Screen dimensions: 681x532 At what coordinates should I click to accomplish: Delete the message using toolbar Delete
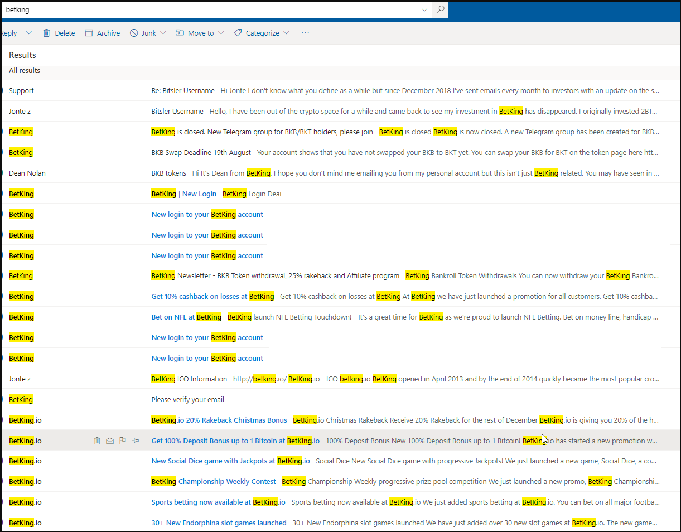pyautogui.click(x=59, y=33)
